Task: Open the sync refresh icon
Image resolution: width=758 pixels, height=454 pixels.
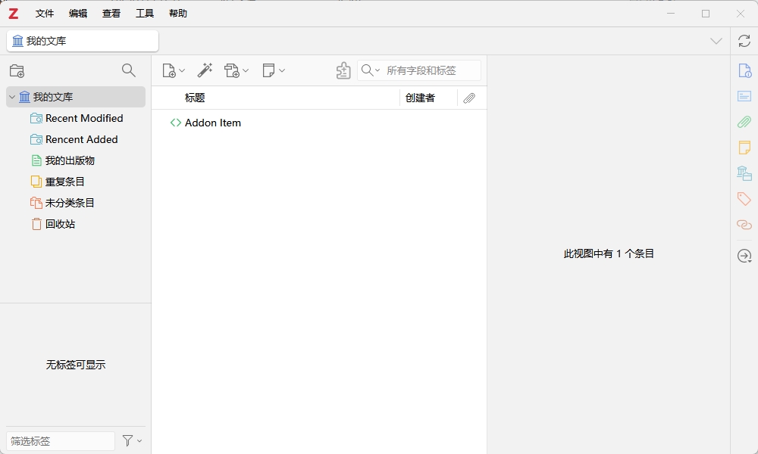Action: click(x=744, y=42)
